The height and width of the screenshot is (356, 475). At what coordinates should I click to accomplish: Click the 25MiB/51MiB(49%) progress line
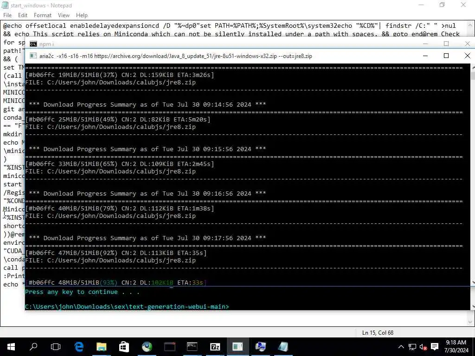118,120
